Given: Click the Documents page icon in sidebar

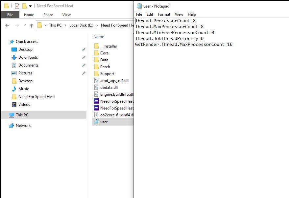Looking at the screenshot, I should pos(14,65).
